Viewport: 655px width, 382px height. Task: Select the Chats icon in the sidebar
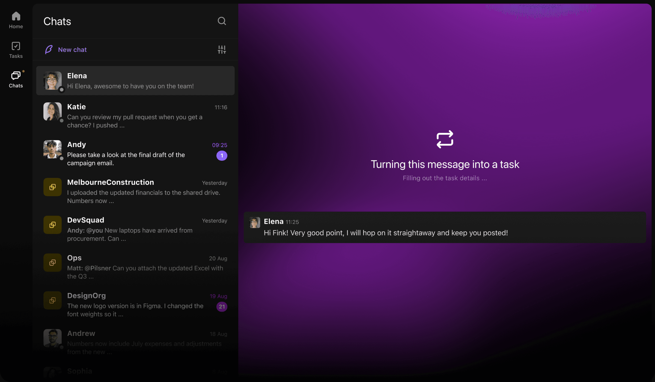tap(16, 79)
